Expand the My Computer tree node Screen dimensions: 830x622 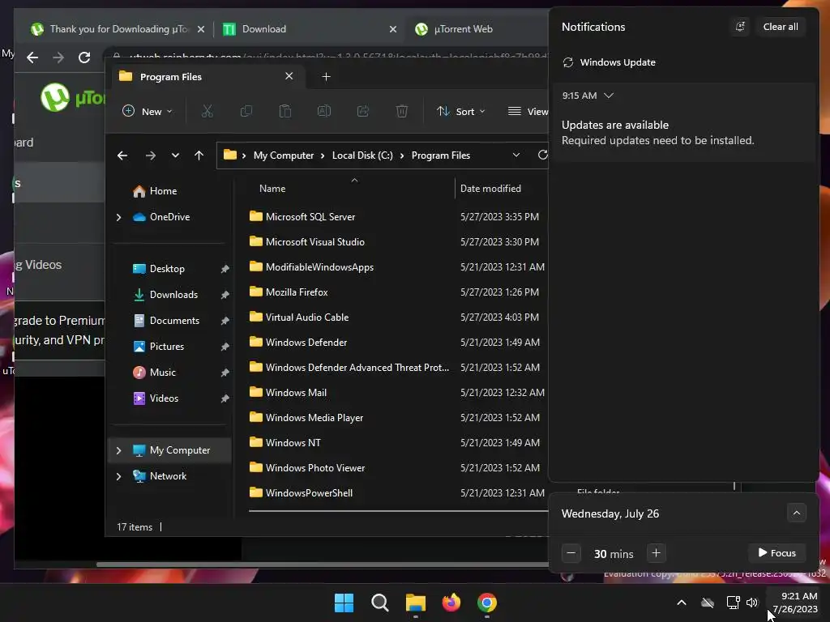(118, 450)
